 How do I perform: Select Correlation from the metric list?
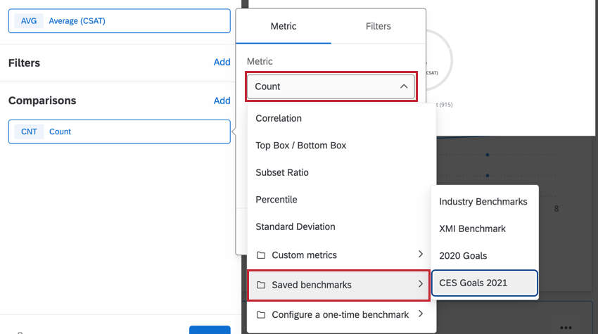279,118
